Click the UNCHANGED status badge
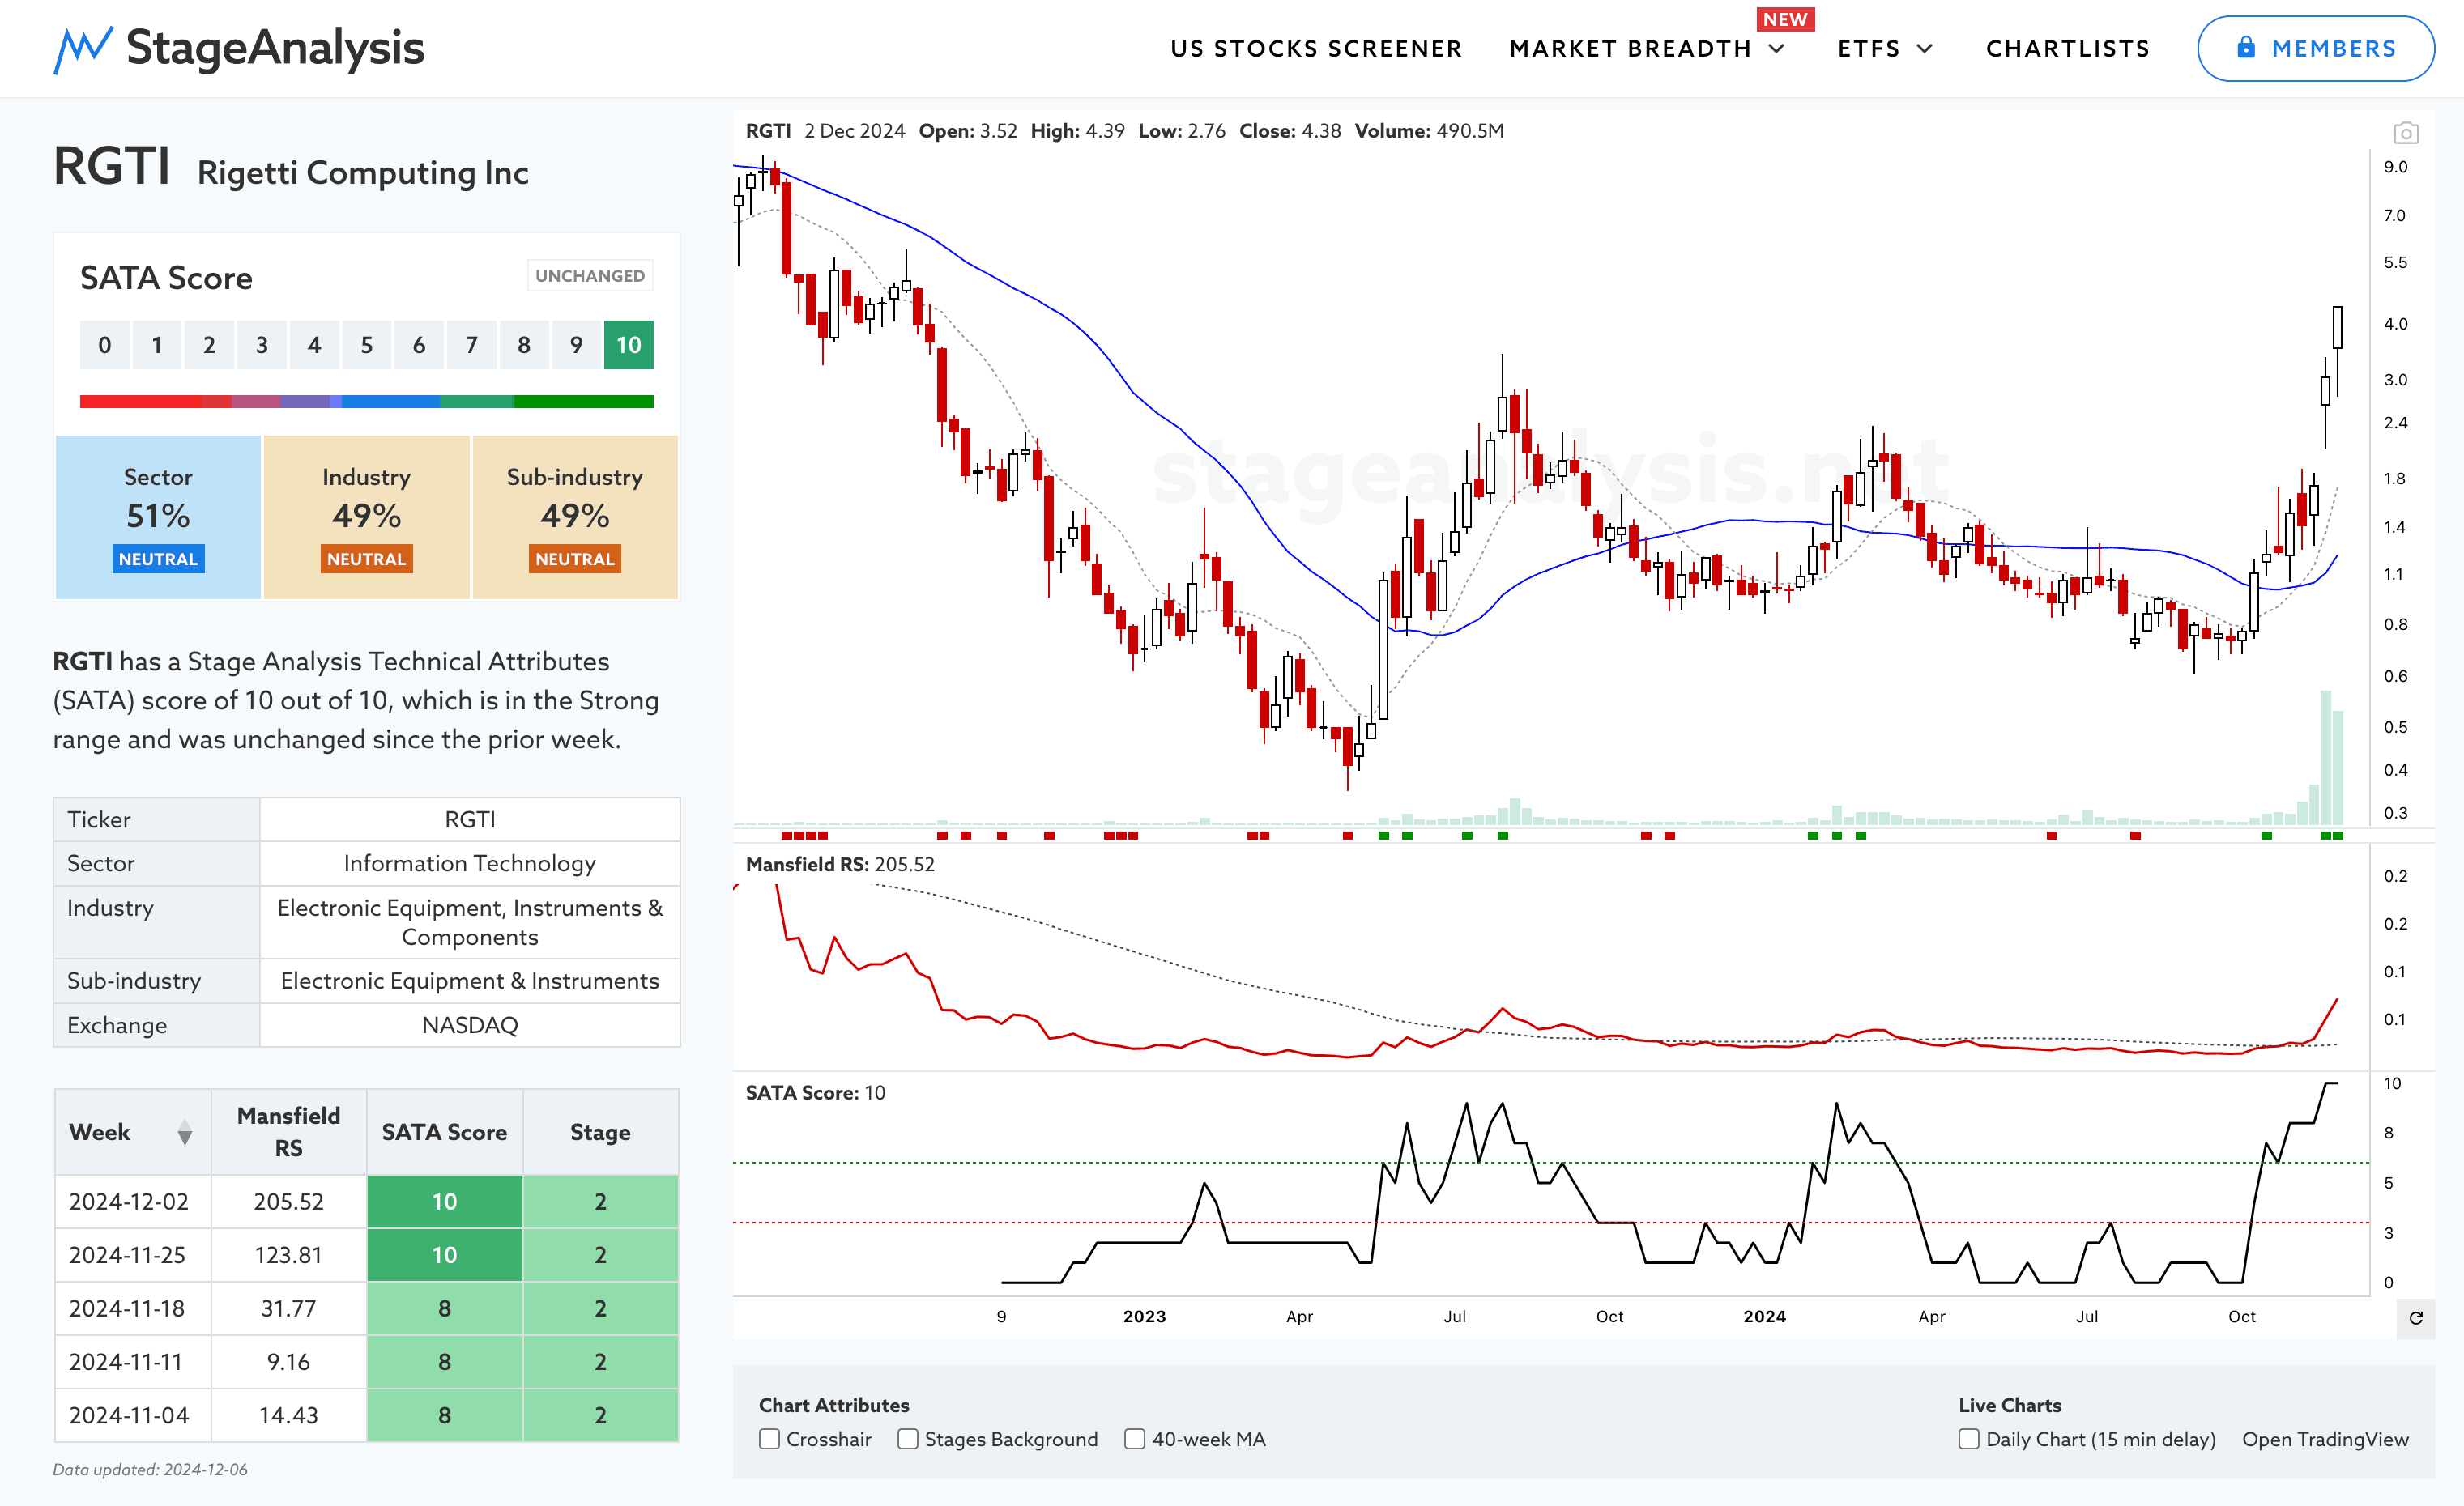 (590, 276)
